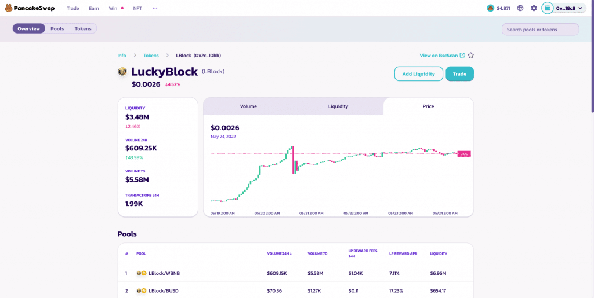The width and height of the screenshot is (594, 298).
Task: Click the $654.17 liquidity cell
Action: point(439,291)
